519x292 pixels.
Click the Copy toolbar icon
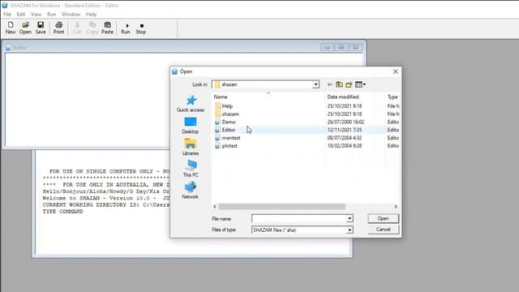point(92,28)
